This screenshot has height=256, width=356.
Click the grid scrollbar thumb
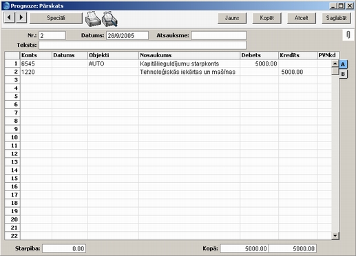(x=335, y=71)
